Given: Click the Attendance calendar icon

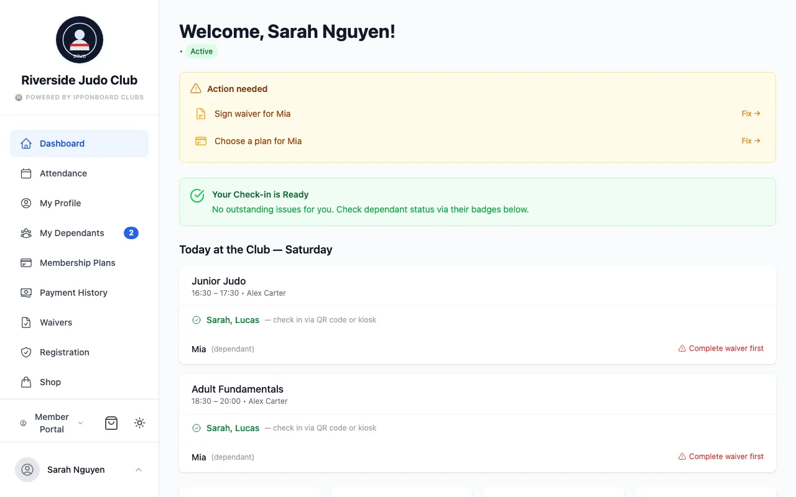Looking at the screenshot, I should [26, 173].
